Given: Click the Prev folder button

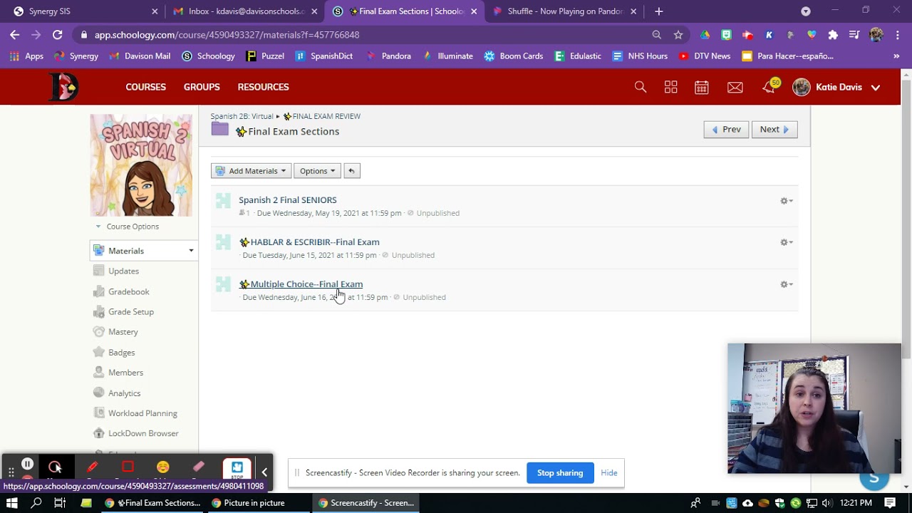Looking at the screenshot, I should pos(726,130).
